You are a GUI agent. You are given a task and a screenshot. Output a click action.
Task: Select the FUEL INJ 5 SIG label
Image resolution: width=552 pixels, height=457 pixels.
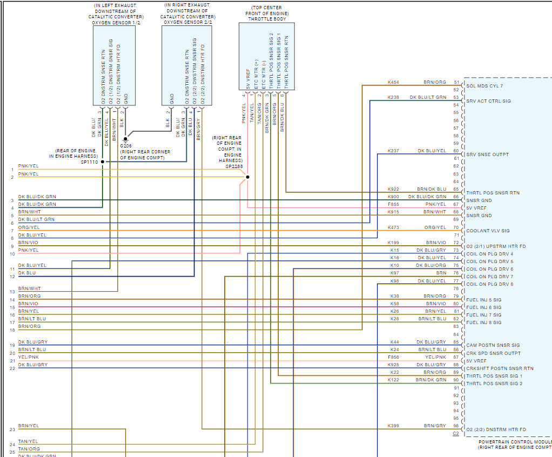pos(484,300)
